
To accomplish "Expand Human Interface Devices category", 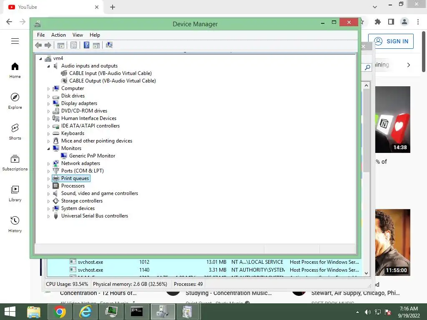I will pyautogui.click(x=48, y=119).
